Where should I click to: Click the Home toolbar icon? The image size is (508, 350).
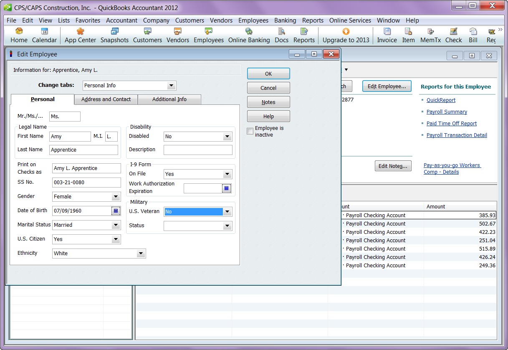[x=19, y=35]
